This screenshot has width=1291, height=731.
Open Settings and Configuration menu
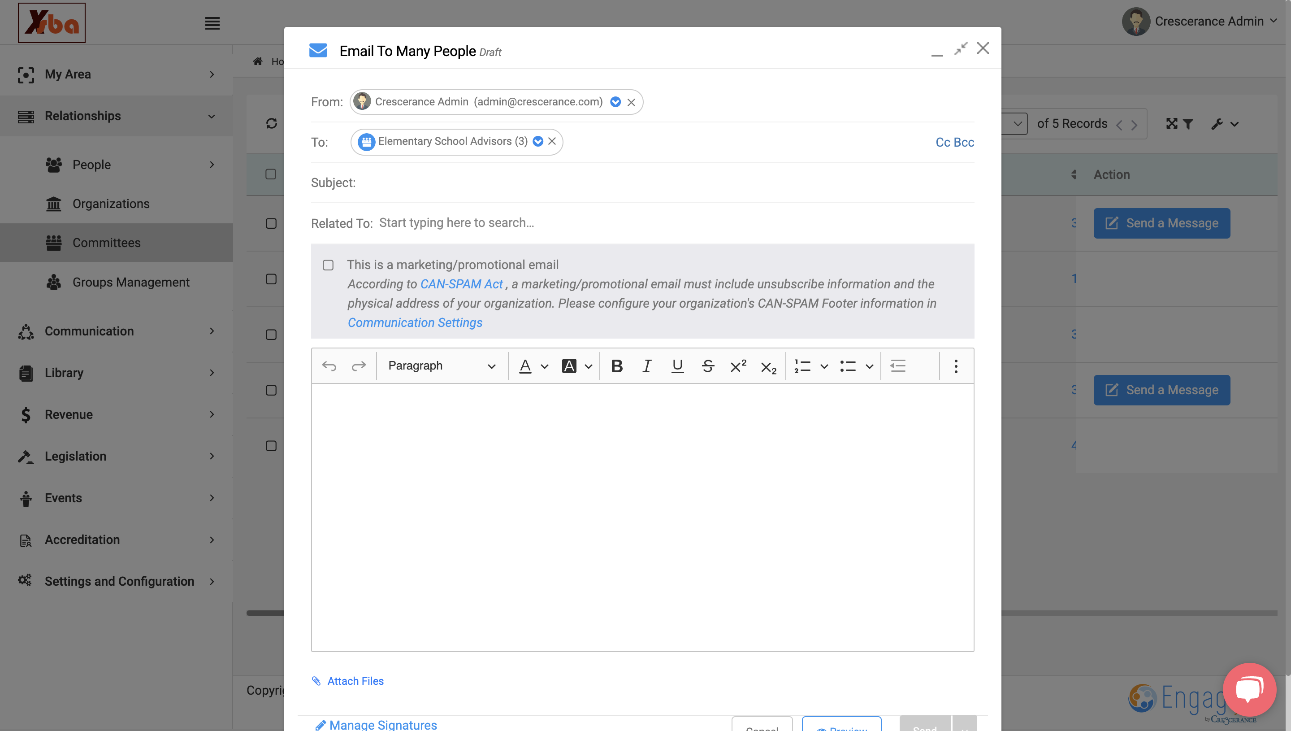point(117,581)
